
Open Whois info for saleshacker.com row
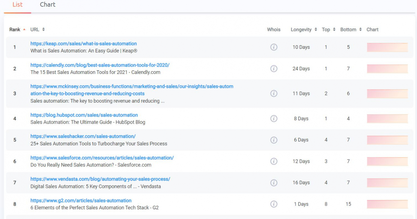(x=274, y=140)
